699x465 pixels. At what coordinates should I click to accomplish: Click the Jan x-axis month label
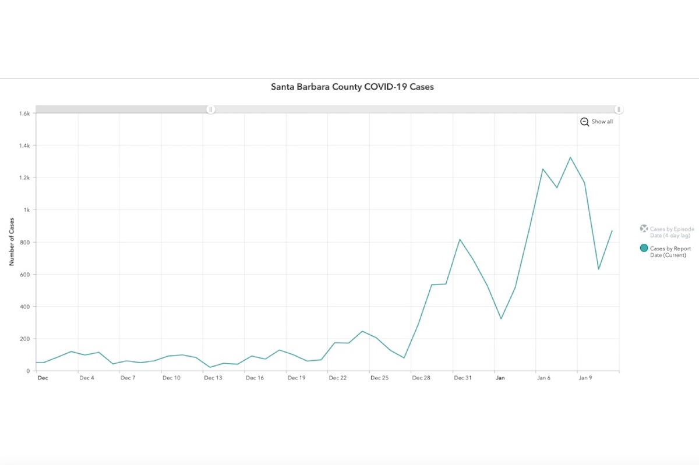[x=500, y=378]
